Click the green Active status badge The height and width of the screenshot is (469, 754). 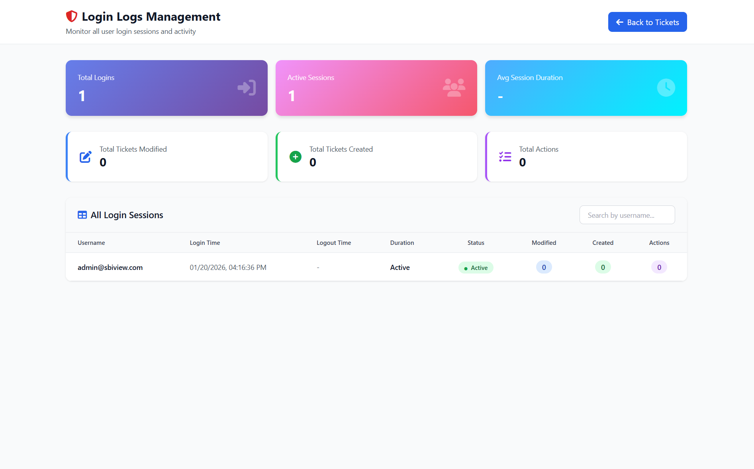pos(476,268)
